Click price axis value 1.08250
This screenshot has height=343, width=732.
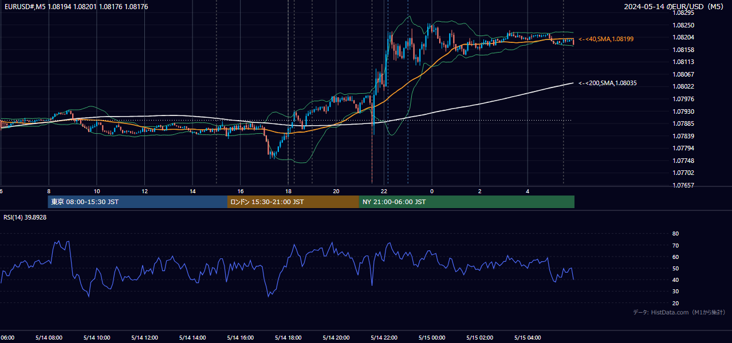pyautogui.click(x=683, y=25)
